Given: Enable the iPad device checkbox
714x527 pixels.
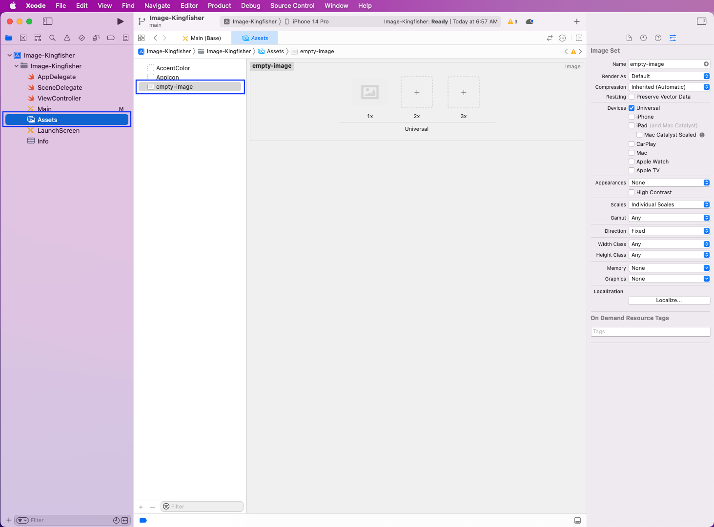Looking at the screenshot, I should [632, 125].
